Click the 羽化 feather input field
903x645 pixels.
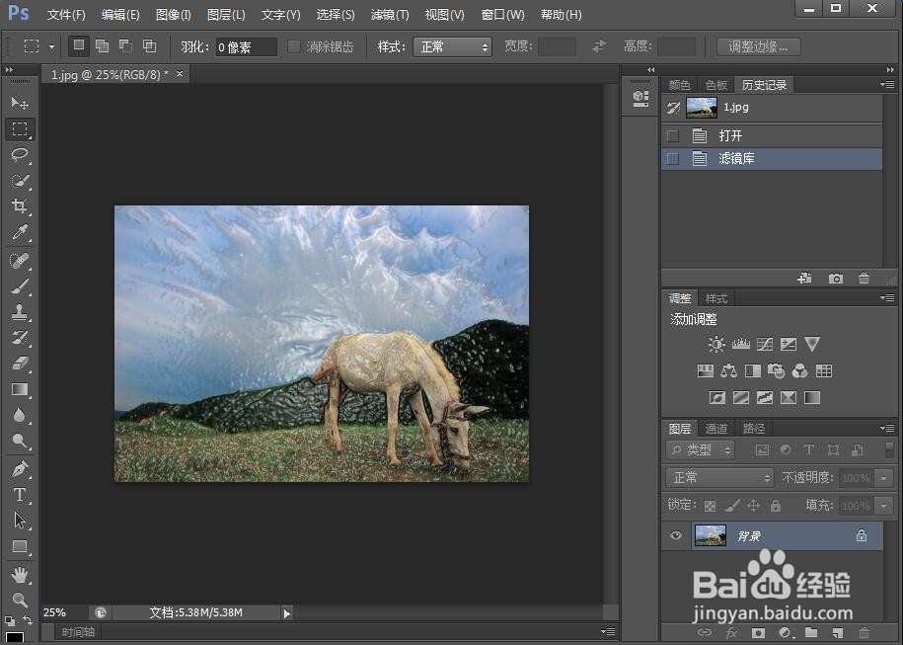click(247, 47)
